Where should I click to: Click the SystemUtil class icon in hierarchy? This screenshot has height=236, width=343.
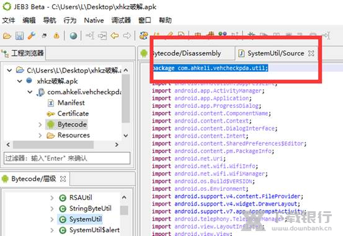point(63,219)
